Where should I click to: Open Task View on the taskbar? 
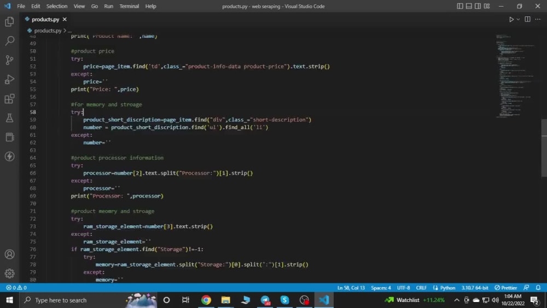click(185, 300)
